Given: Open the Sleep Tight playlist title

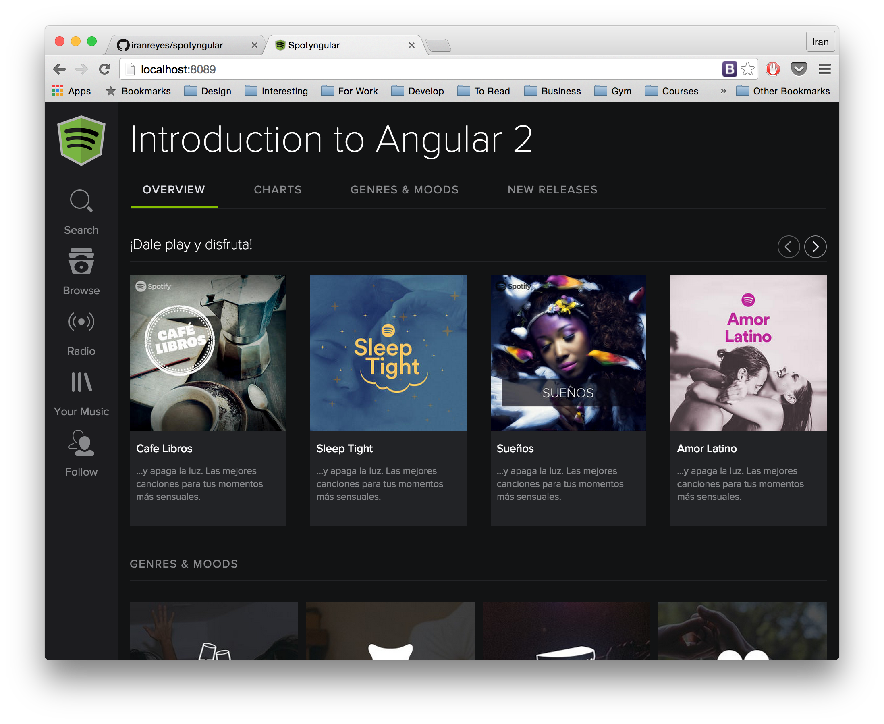Looking at the screenshot, I should point(344,448).
